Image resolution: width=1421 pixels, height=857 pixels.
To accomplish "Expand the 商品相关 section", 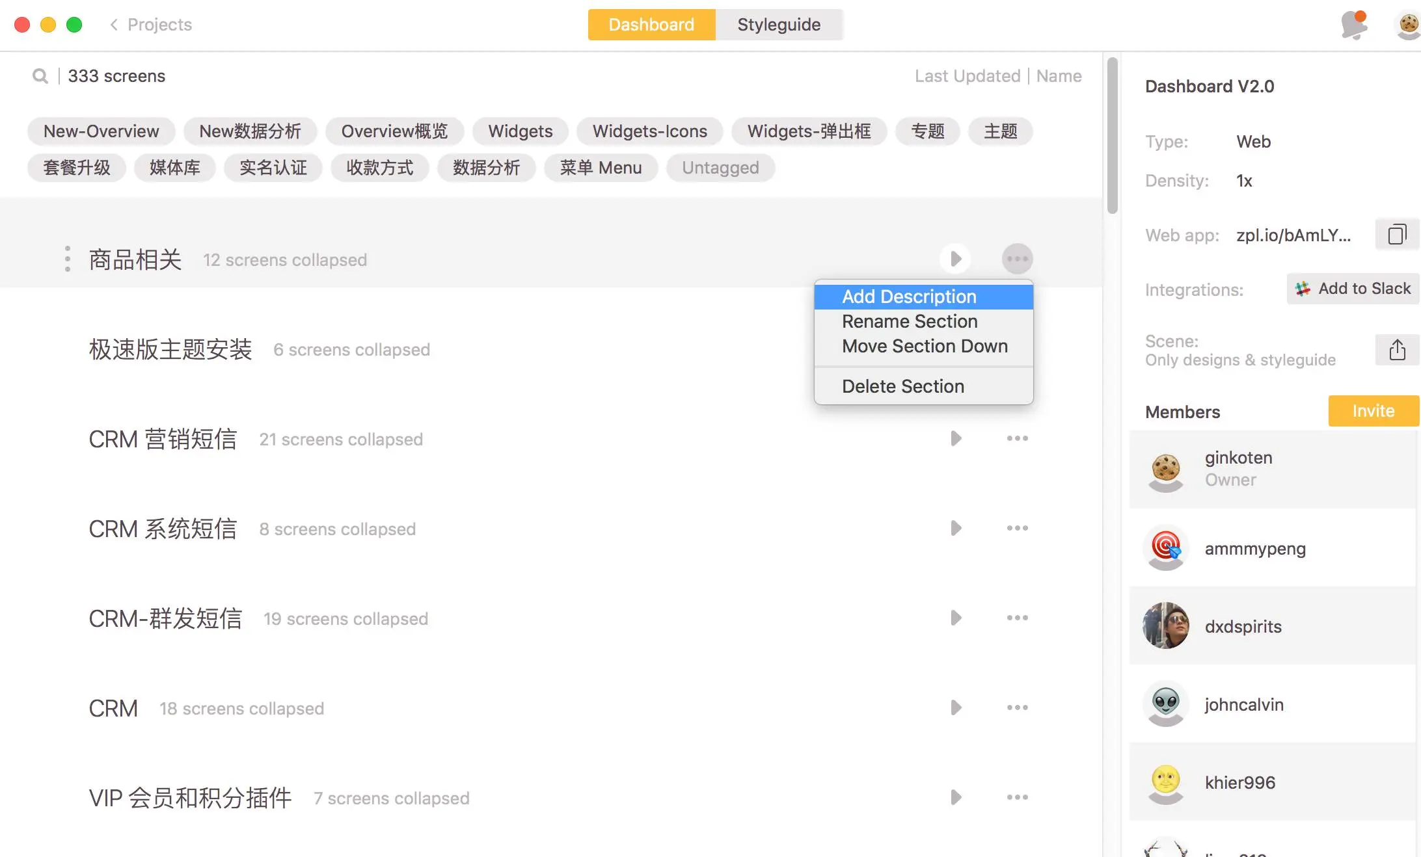I will [x=955, y=259].
